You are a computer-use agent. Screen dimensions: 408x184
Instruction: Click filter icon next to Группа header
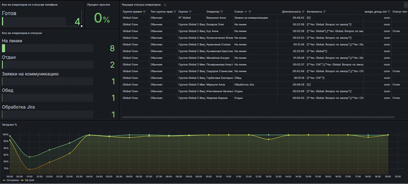pos(190,12)
